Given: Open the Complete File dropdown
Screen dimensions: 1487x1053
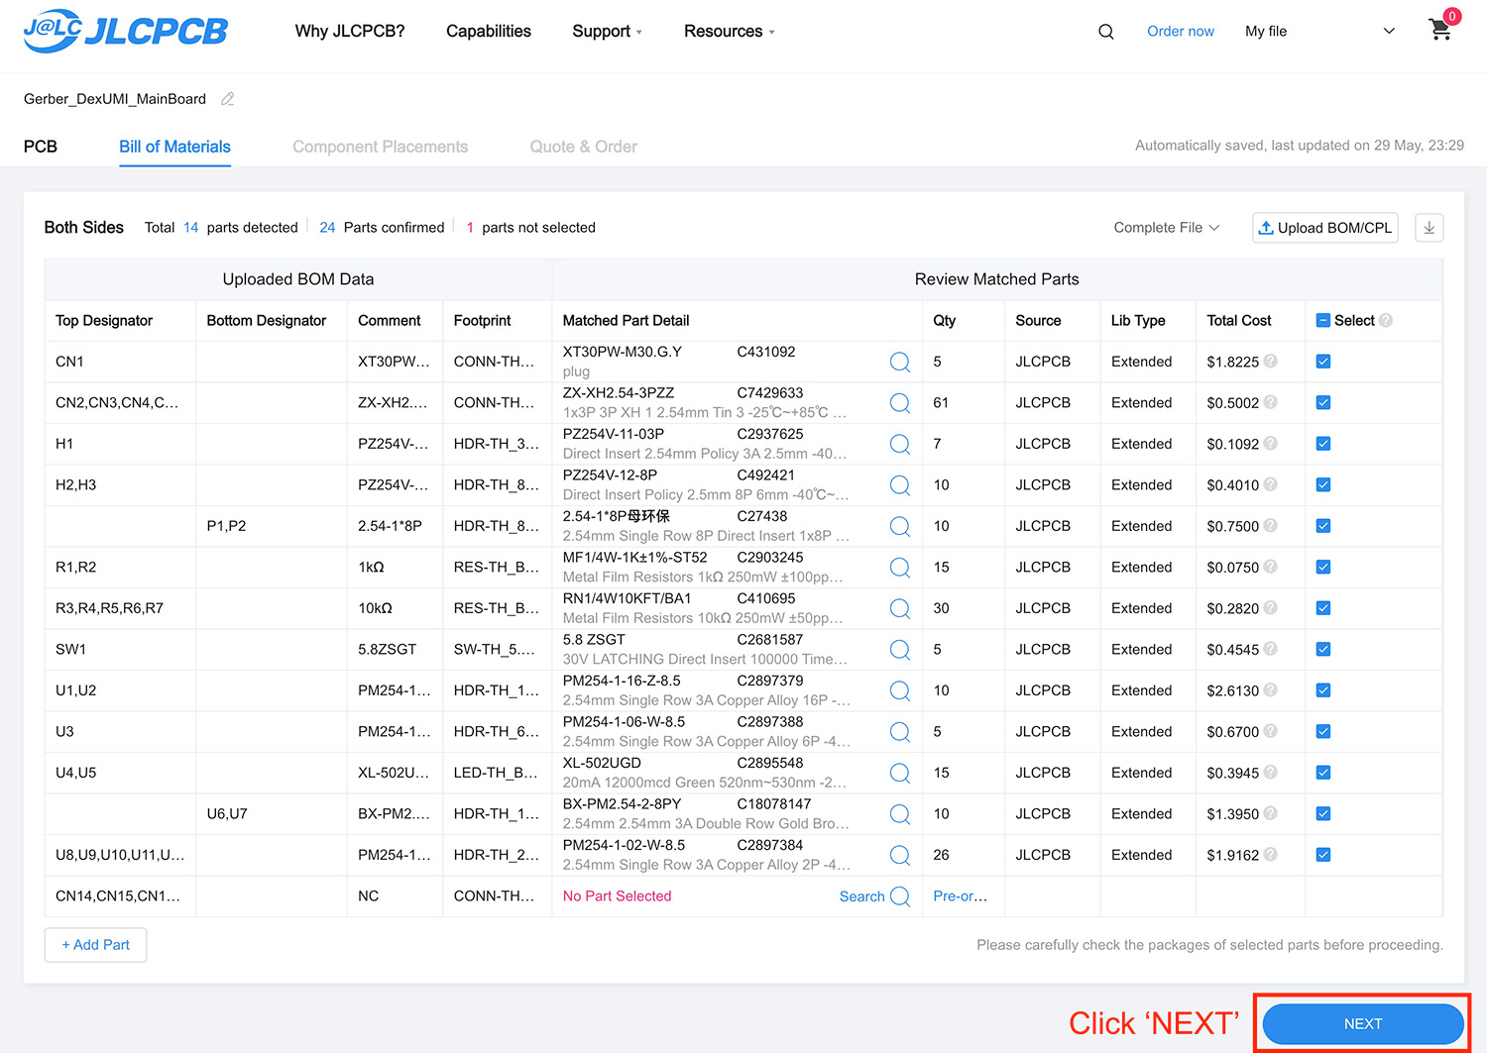Looking at the screenshot, I should pyautogui.click(x=1166, y=228).
